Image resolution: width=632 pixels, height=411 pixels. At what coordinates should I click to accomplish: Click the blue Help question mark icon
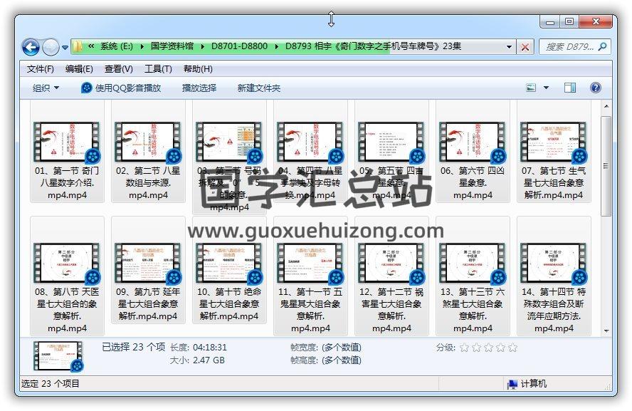pos(595,88)
